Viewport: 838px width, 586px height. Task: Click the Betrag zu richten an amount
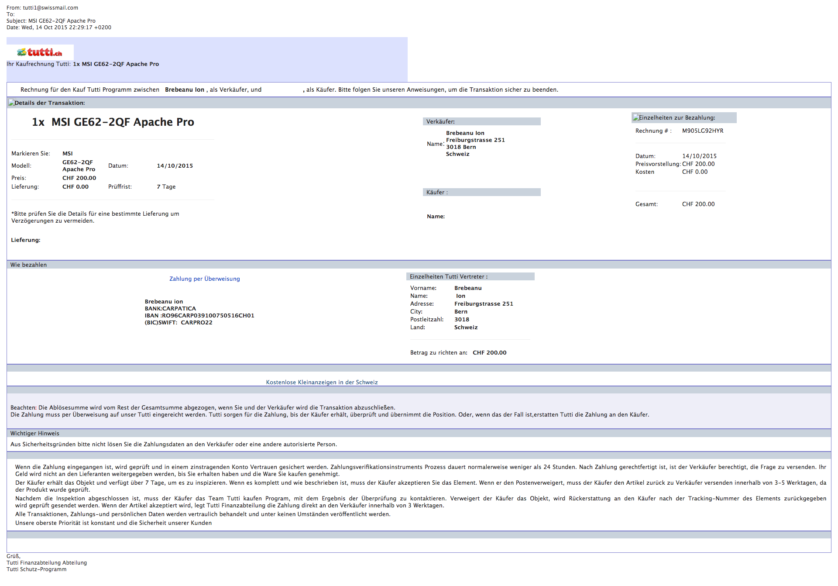click(489, 353)
